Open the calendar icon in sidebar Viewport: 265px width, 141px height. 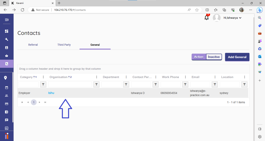[x=7, y=88]
